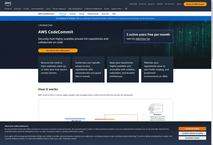Click the developers illustration in diagram
Viewport: 213px width, 145px height.
pyautogui.click(x=155, y=109)
